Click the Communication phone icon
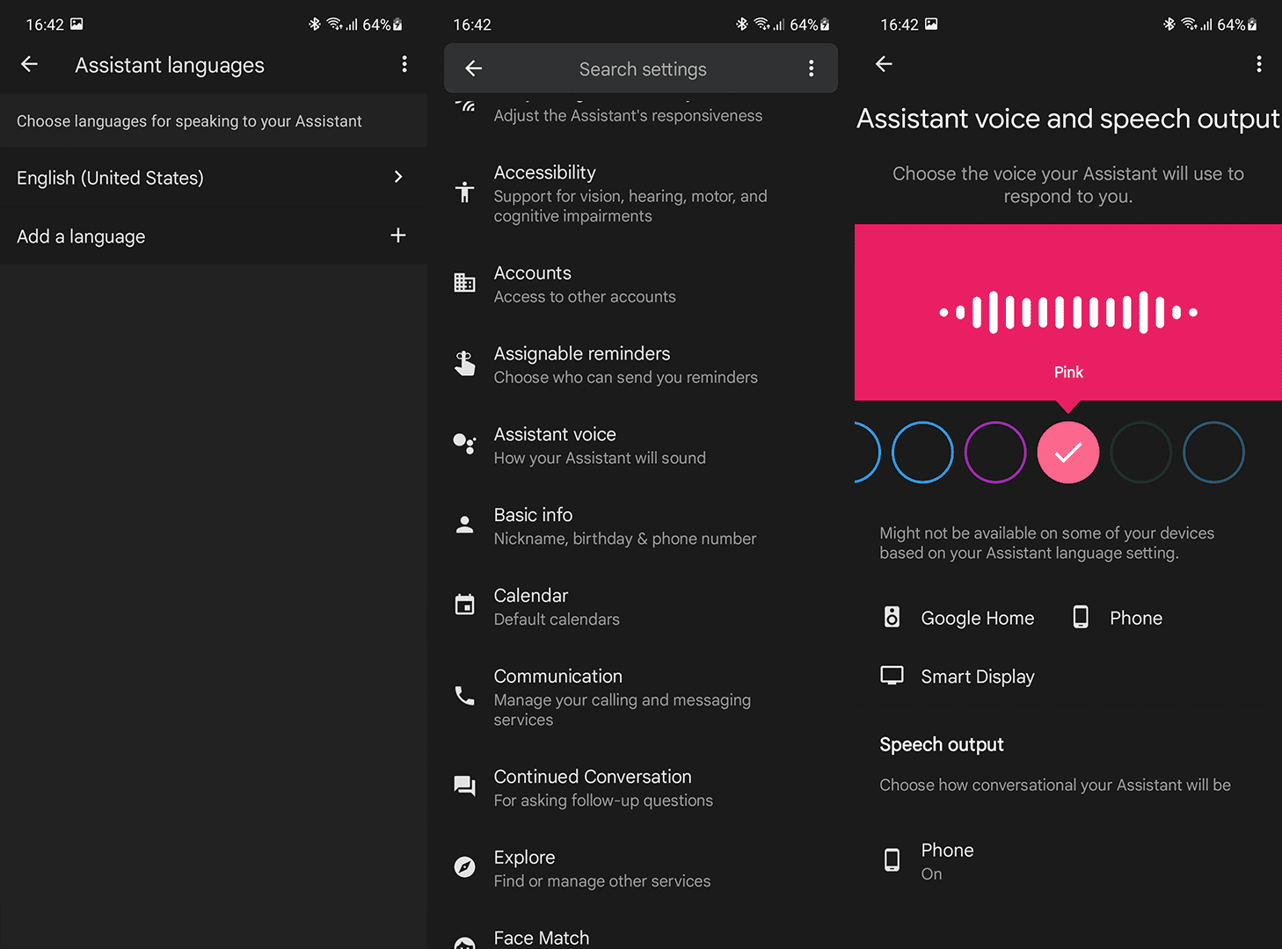This screenshot has height=949, width=1282. pyautogui.click(x=464, y=696)
